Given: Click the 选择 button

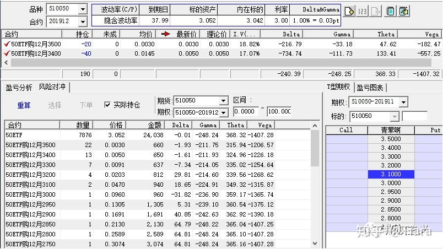Looking at the screenshot, I should point(55,105).
